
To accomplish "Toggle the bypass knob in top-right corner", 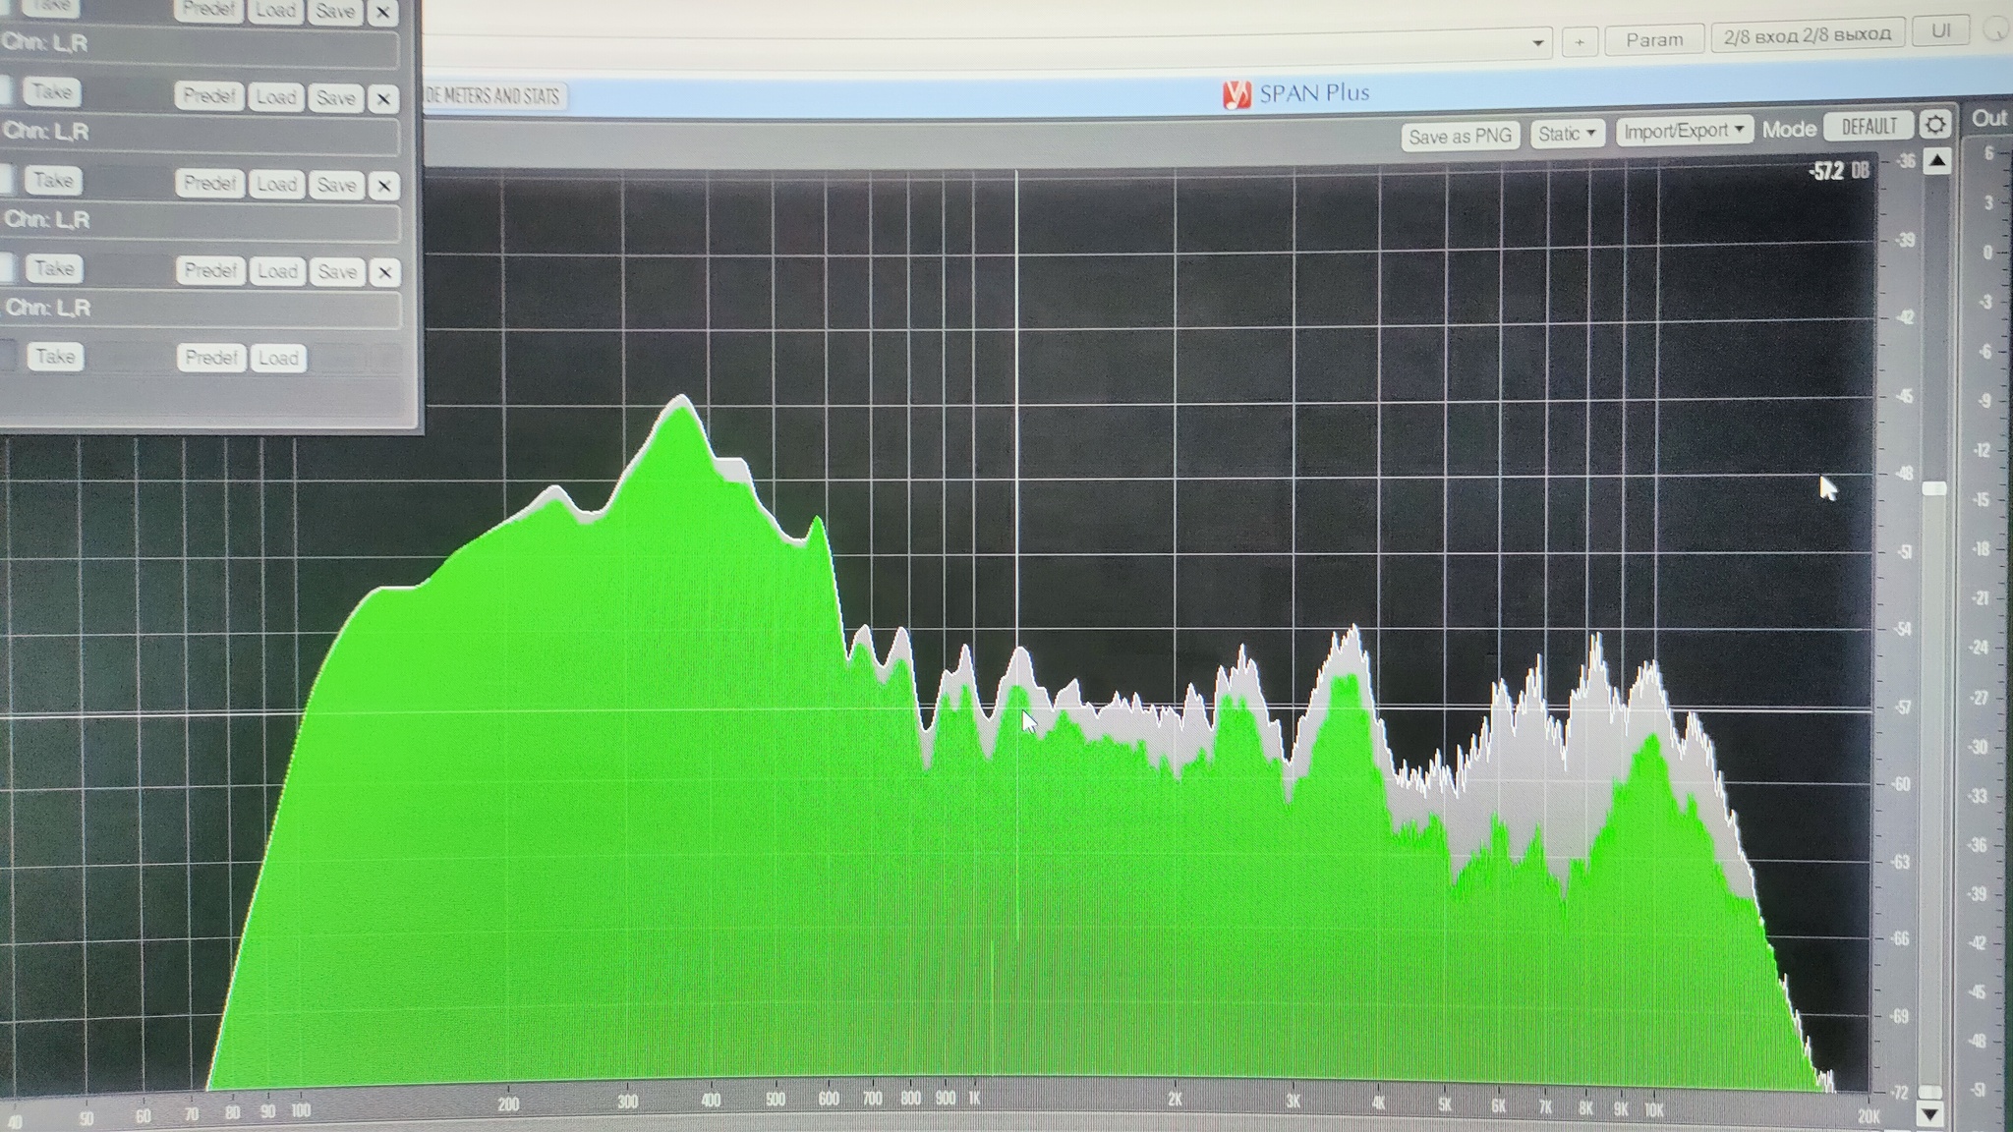I will point(1994,29).
